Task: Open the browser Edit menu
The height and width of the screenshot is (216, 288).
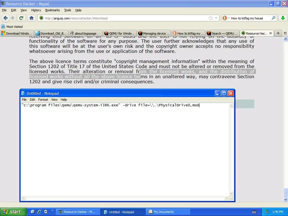Action: [13, 10]
